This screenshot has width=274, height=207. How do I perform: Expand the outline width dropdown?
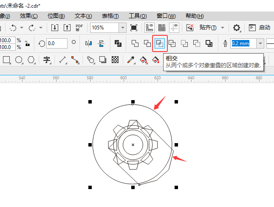pos(260,43)
